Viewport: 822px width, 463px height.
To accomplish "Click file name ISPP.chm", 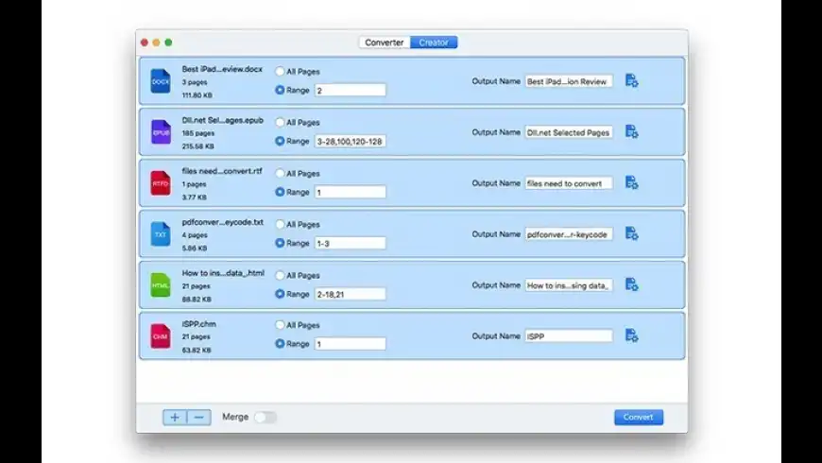I will click(198, 324).
